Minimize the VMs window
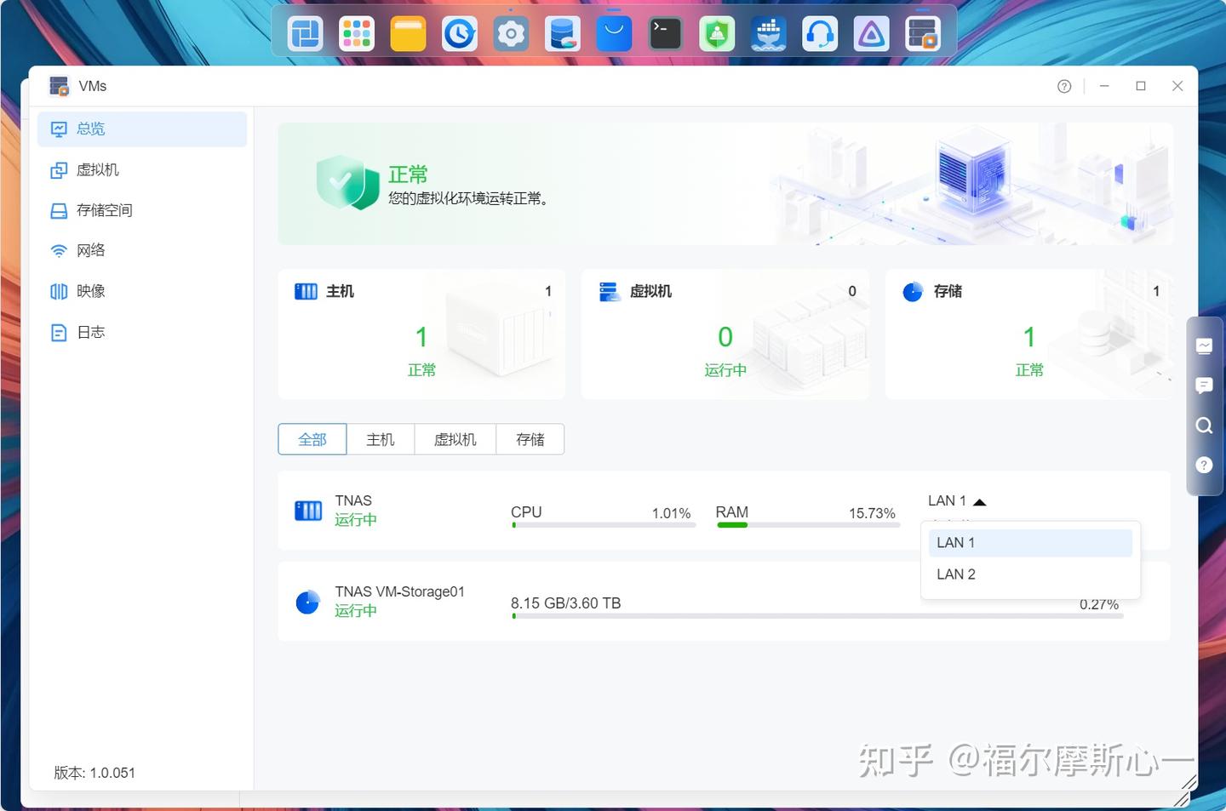The height and width of the screenshot is (811, 1226). click(1104, 86)
